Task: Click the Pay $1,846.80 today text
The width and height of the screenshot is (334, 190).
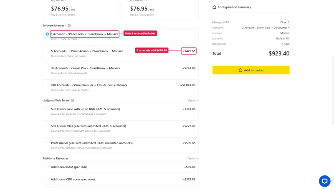Action: pyautogui.click(x=63, y=15)
